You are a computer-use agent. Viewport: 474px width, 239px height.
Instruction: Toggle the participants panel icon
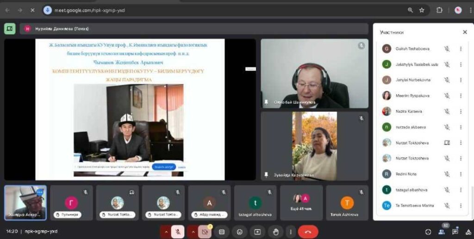(442, 232)
